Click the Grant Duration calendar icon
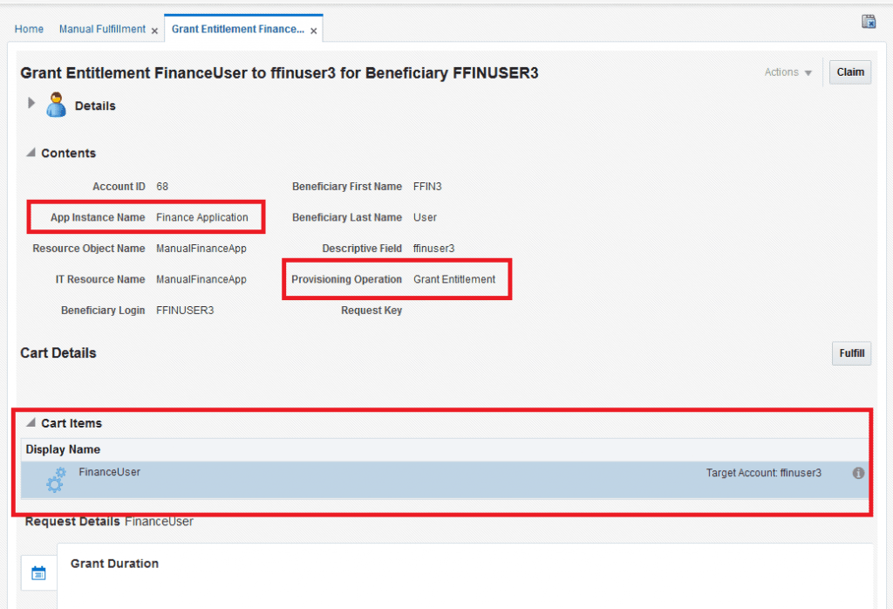 pos(38,573)
